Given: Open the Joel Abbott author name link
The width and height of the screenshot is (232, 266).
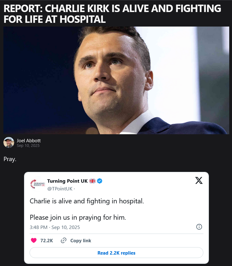Looking at the screenshot, I should [29, 140].
